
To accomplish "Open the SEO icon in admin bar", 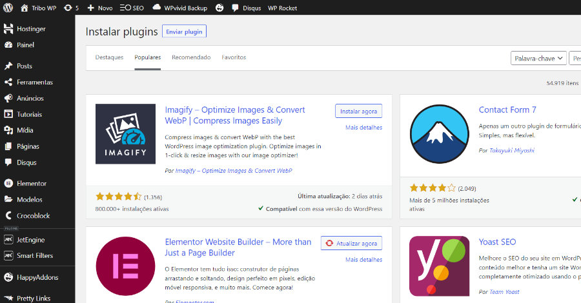I will click(125, 8).
